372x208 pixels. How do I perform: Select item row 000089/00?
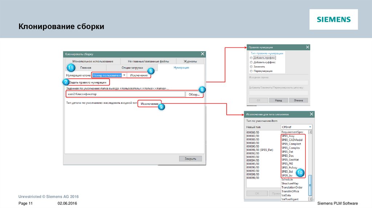tap(253, 143)
